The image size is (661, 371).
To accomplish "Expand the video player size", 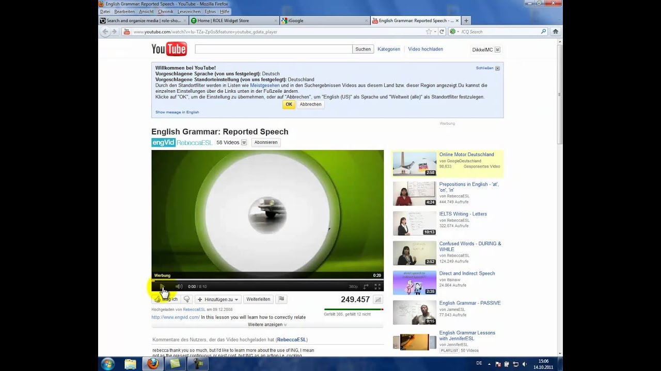I will coord(366,286).
